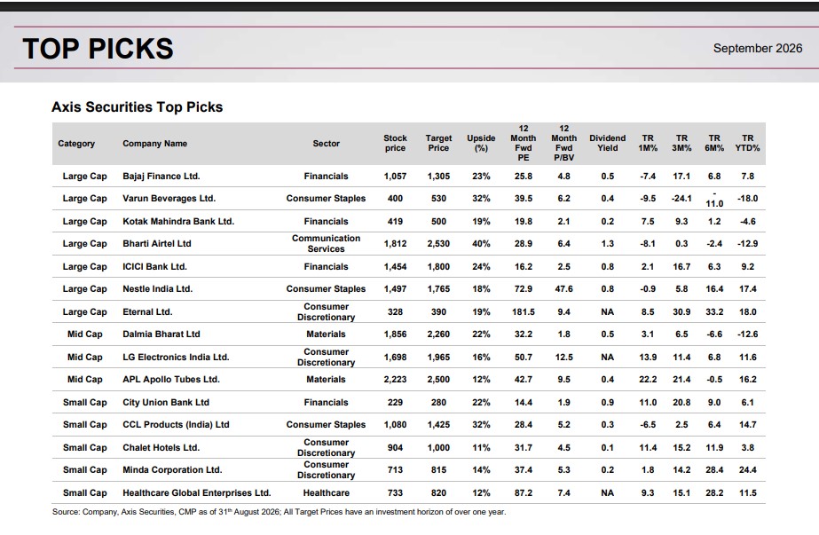Screen dimensions: 819x535
Task: Click Chalet Hotels target price 1,000
Action: (x=438, y=448)
